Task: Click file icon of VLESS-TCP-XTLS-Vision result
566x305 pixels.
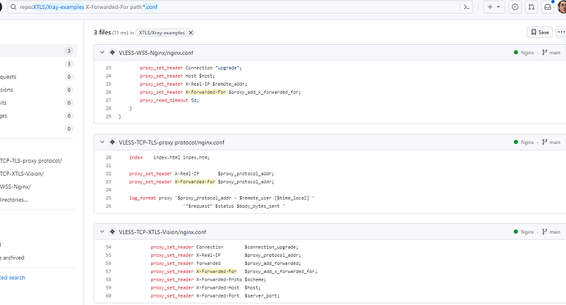Action: (112, 231)
